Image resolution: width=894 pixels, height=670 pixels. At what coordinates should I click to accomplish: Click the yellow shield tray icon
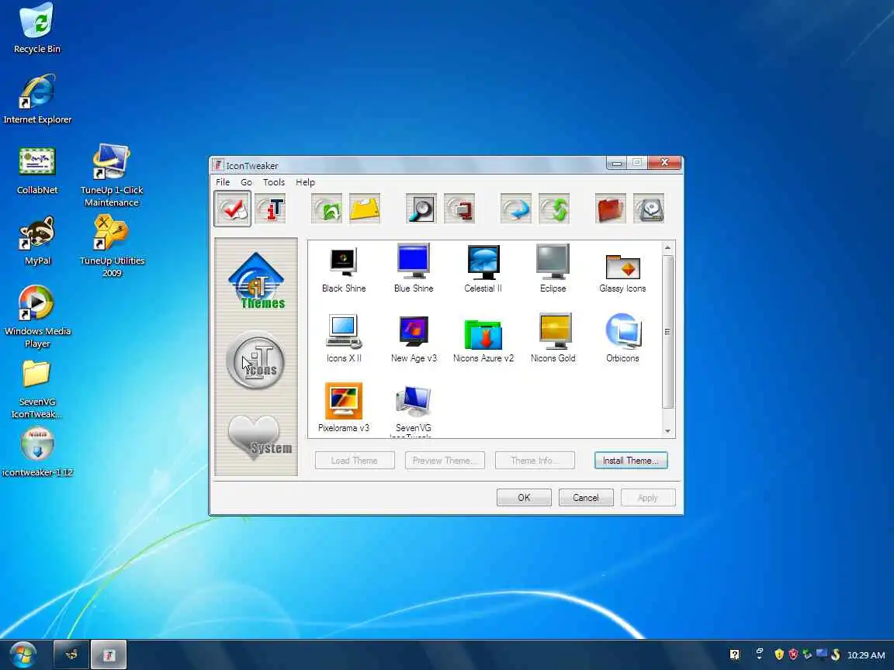pyautogui.click(x=779, y=654)
